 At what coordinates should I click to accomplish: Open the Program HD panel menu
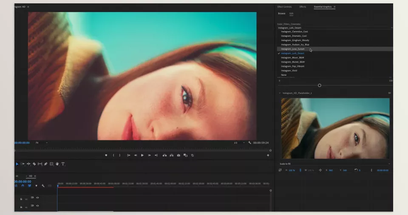pyautogui.click(x=28, y=7)
